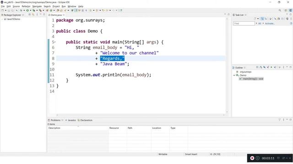Toggle Scheduled presentation in Task List
The width and height of the screenshot is (293, 164).
pos(266,19)
